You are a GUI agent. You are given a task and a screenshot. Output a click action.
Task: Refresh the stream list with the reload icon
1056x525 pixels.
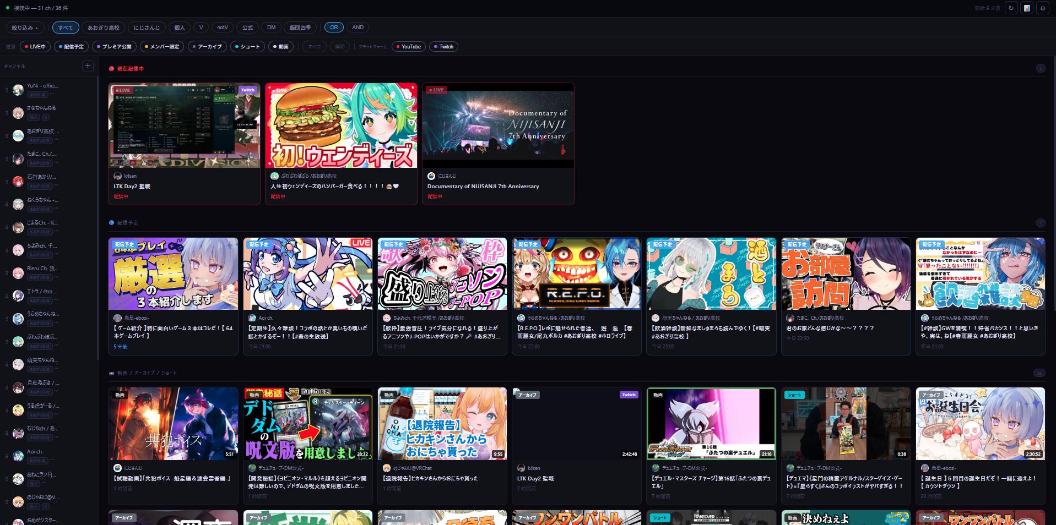click(1011, 8)
